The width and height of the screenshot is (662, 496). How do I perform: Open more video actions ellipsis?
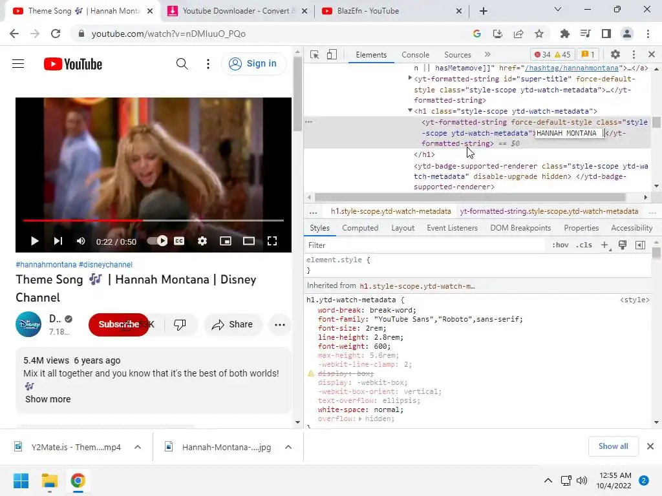(x=280, y=324)
